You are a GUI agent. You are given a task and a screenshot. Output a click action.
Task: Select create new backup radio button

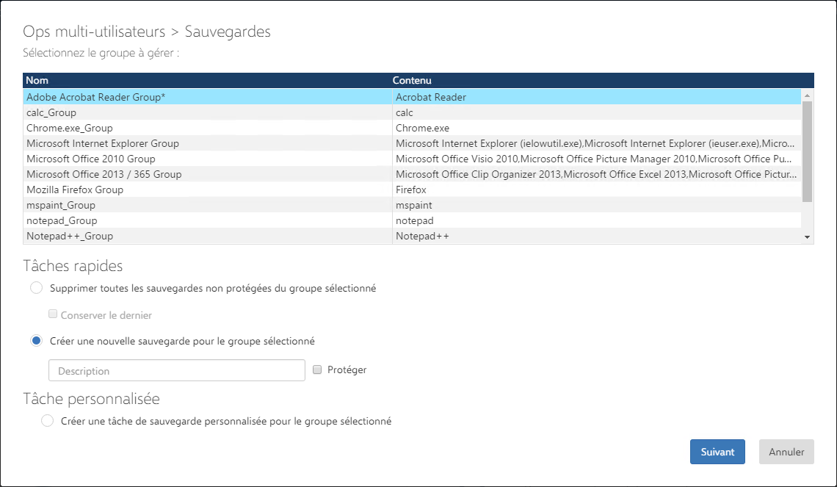[x=37, y=341]
